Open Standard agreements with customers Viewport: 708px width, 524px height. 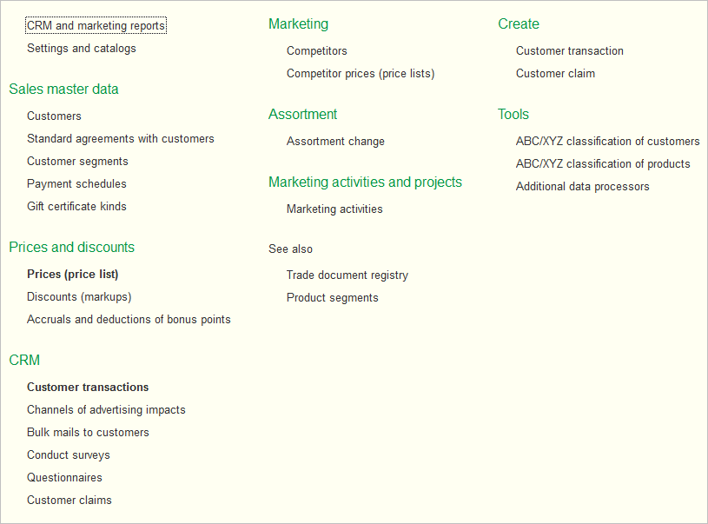tap(120, 139)
